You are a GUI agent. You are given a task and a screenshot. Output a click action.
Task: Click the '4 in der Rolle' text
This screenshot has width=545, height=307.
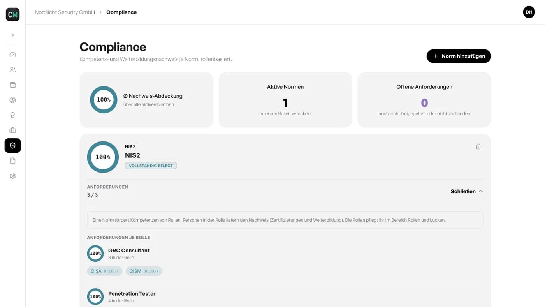(121, 301)
